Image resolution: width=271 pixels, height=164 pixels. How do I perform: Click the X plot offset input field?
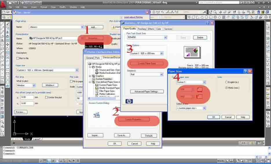coord(27,97)
